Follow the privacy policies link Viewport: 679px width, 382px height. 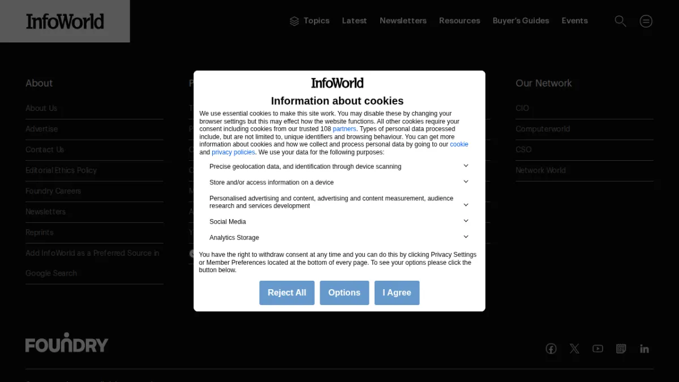pyautogui.click(x=233, y=152)
